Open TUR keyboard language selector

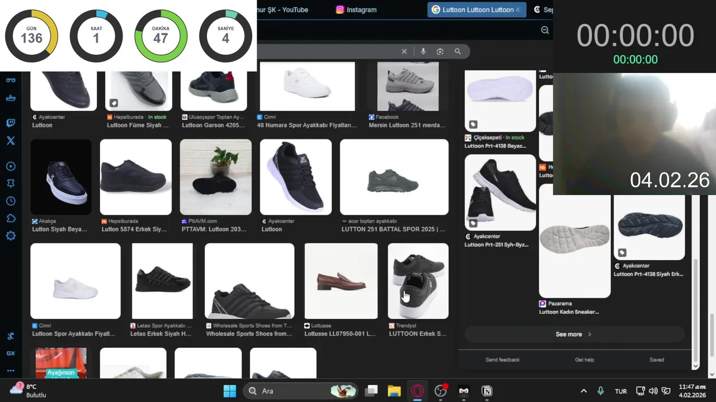pyautogui.click(x=621, y=391)
